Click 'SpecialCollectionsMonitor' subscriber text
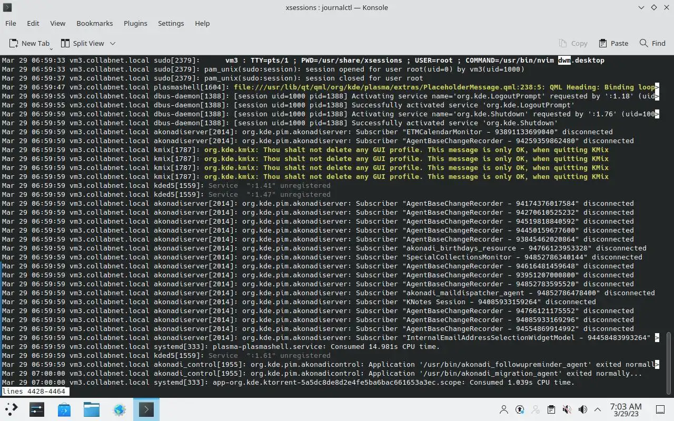This screenshot has width=674, height=421. (x=459, y=257)
